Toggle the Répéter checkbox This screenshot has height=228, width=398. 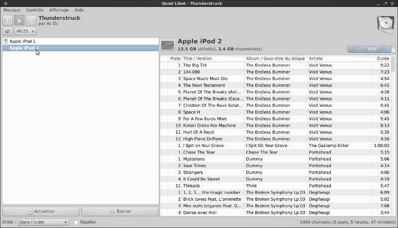coord(76,222)
